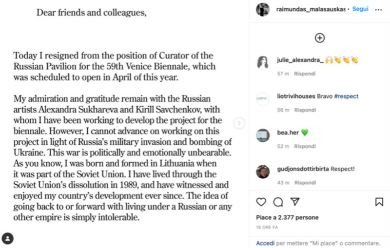Click Accedi to log in
The width and height of the screenshot is (390, 248).
point(265,243)
